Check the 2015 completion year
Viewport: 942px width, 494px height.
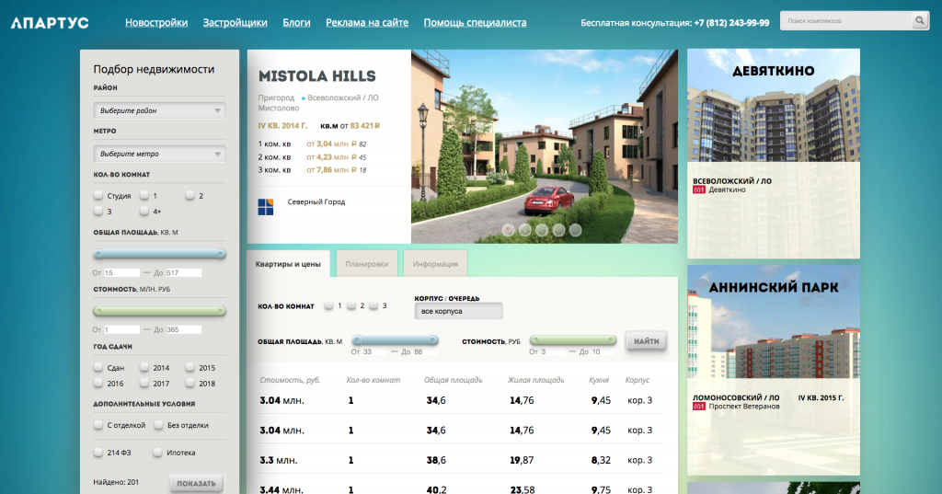point(190,367)
